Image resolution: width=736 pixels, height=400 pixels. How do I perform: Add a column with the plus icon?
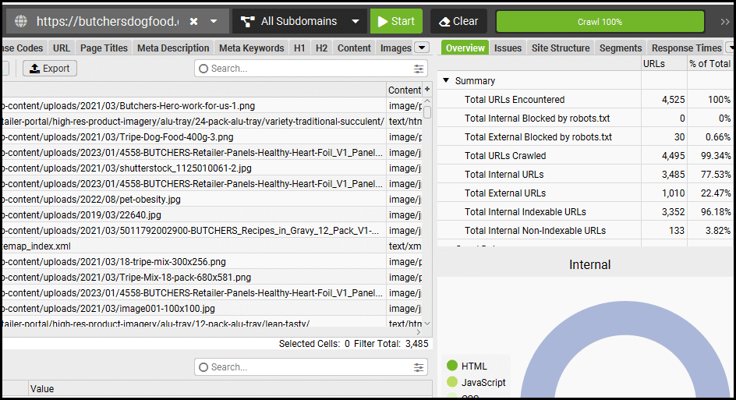tap(427, 89)
